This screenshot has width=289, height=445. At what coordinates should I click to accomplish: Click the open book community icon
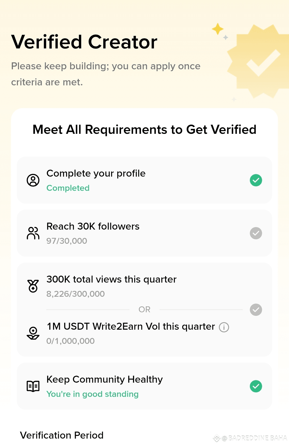pyautogui.click(x=33, y=386)
